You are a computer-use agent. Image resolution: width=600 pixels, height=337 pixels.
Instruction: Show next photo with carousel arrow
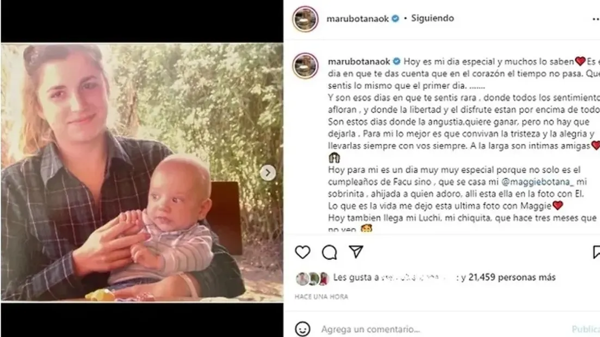tap(268, 173)
